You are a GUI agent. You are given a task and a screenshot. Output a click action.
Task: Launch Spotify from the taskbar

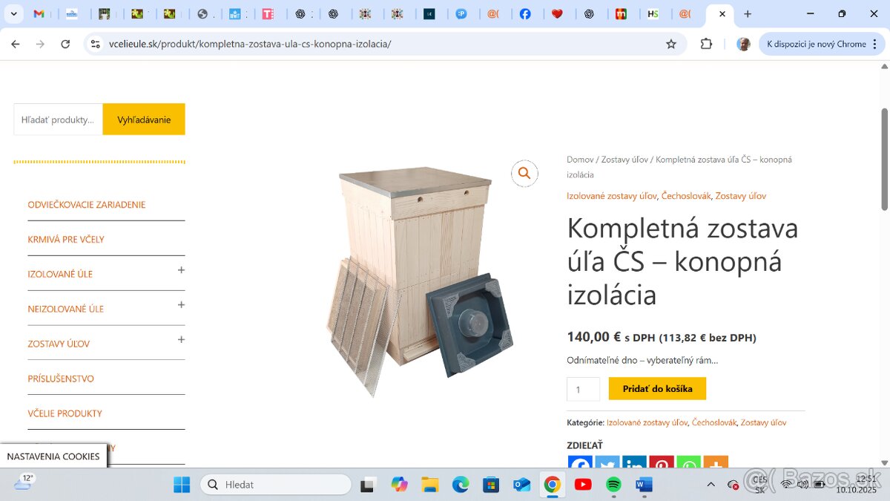pyautogui.click(x=613, y=485)
